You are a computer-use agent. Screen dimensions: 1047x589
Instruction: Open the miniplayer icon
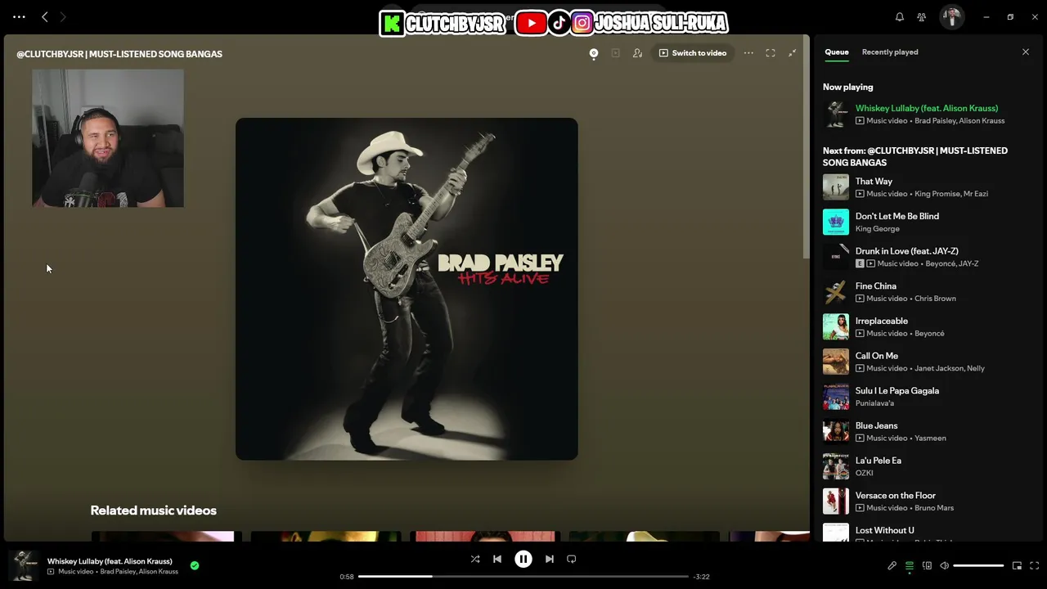pyautogui.click(x=1017, y=565)
